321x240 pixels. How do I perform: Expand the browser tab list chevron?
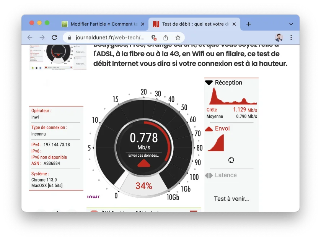click(292, 23)
